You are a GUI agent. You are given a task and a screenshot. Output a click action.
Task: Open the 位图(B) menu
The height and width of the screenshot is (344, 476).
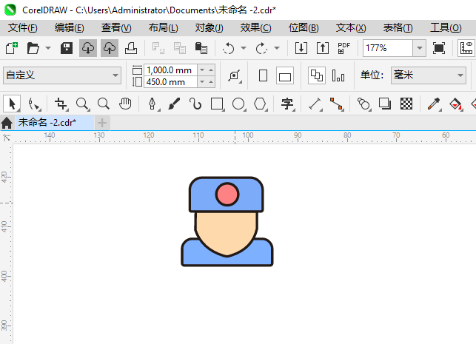[x=304, y=27]
